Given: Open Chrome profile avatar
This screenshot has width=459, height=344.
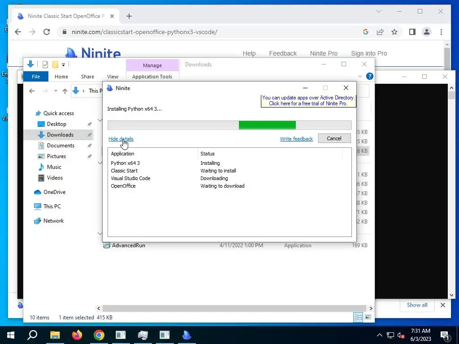Looking at the screenshot, I should [x=427, y=32].
